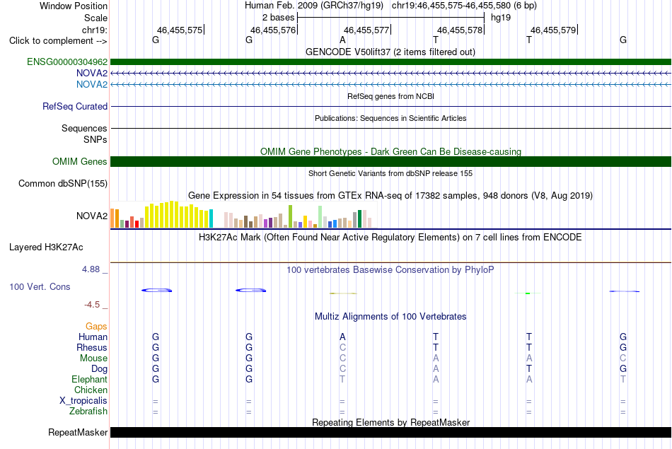This screenshot has width=672, height=449.
Task: Select the X_tropicalis species label
Action: tap(83, 401)
